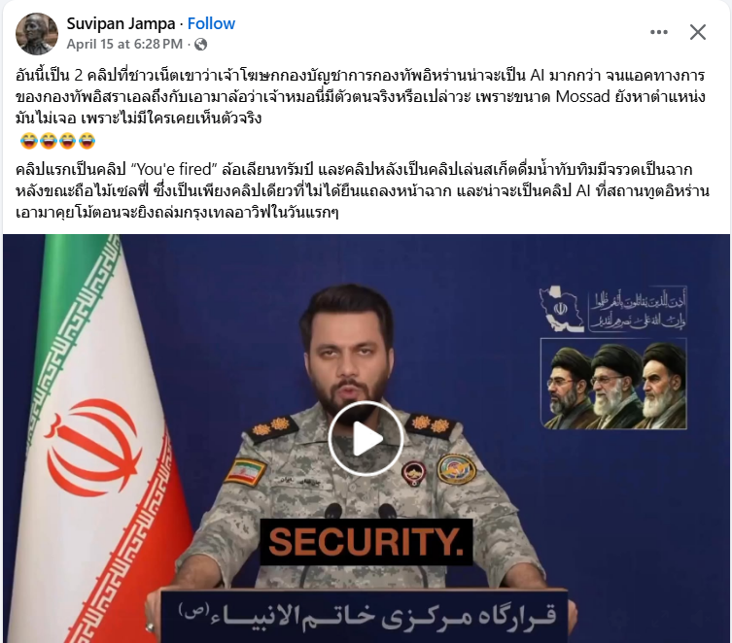Click the first laughing emoji
Screen dimensions: 732x643
click(x=28, y=140)
